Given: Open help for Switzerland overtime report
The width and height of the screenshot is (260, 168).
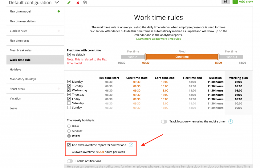Looking at the screenshot, I should click(131, 145).
